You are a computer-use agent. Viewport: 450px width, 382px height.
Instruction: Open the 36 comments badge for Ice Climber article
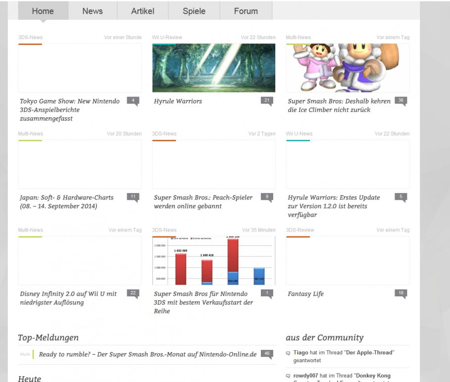pos(400,100)
